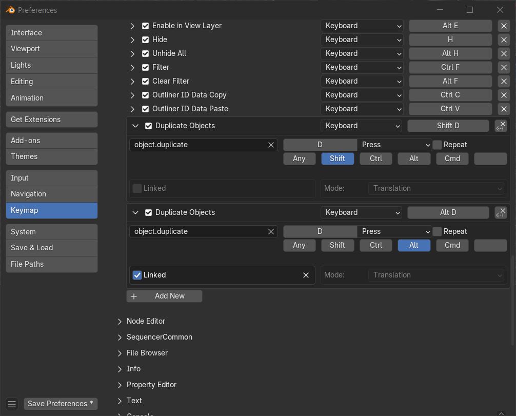Toggle Ctrl modifier for Shift D binding
This screenshot has width=516, height=416.
[x=376, y=159]
